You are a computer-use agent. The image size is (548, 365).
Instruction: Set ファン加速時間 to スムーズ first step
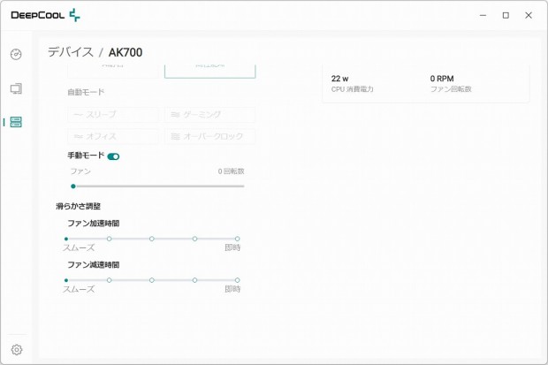(x=66, y=239)
